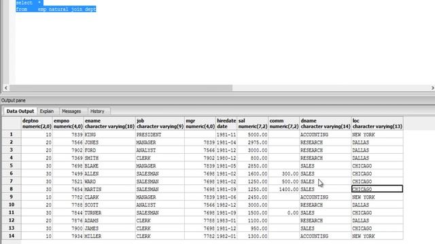Select row header number 11
Image resolution: width=435 pixels, height=244 pixels.
[12, 213]
